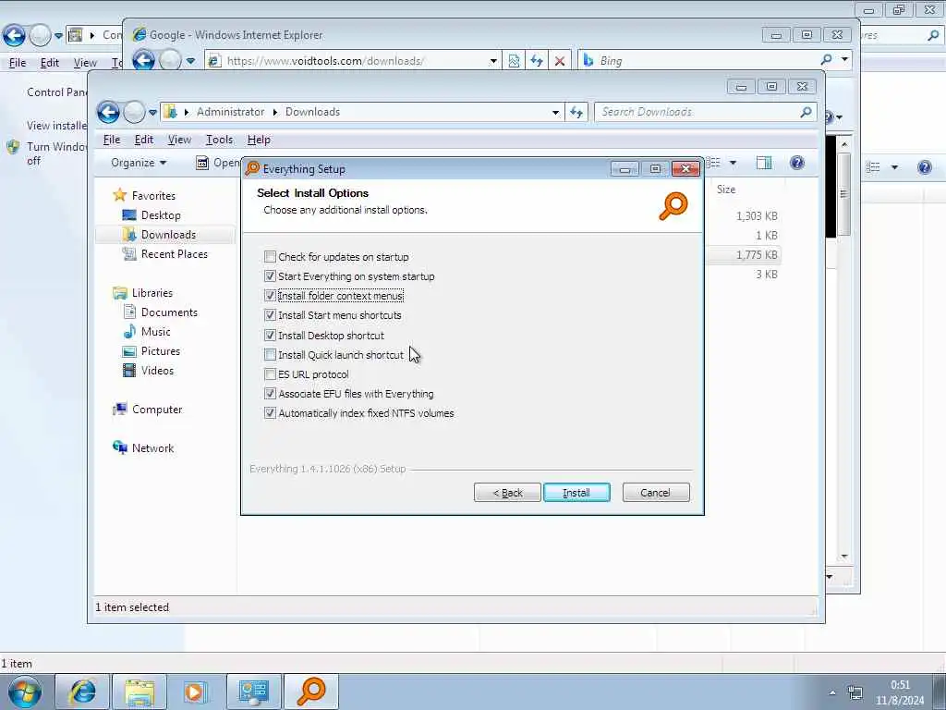Open the Organize dropdown in Explorer

139,163
